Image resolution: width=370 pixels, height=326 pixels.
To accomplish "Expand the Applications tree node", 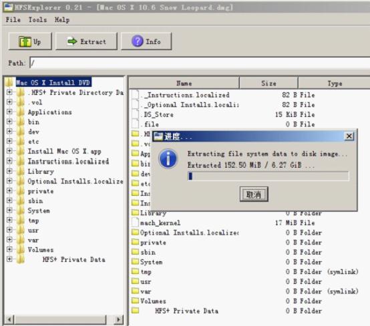I will point(9,112).
